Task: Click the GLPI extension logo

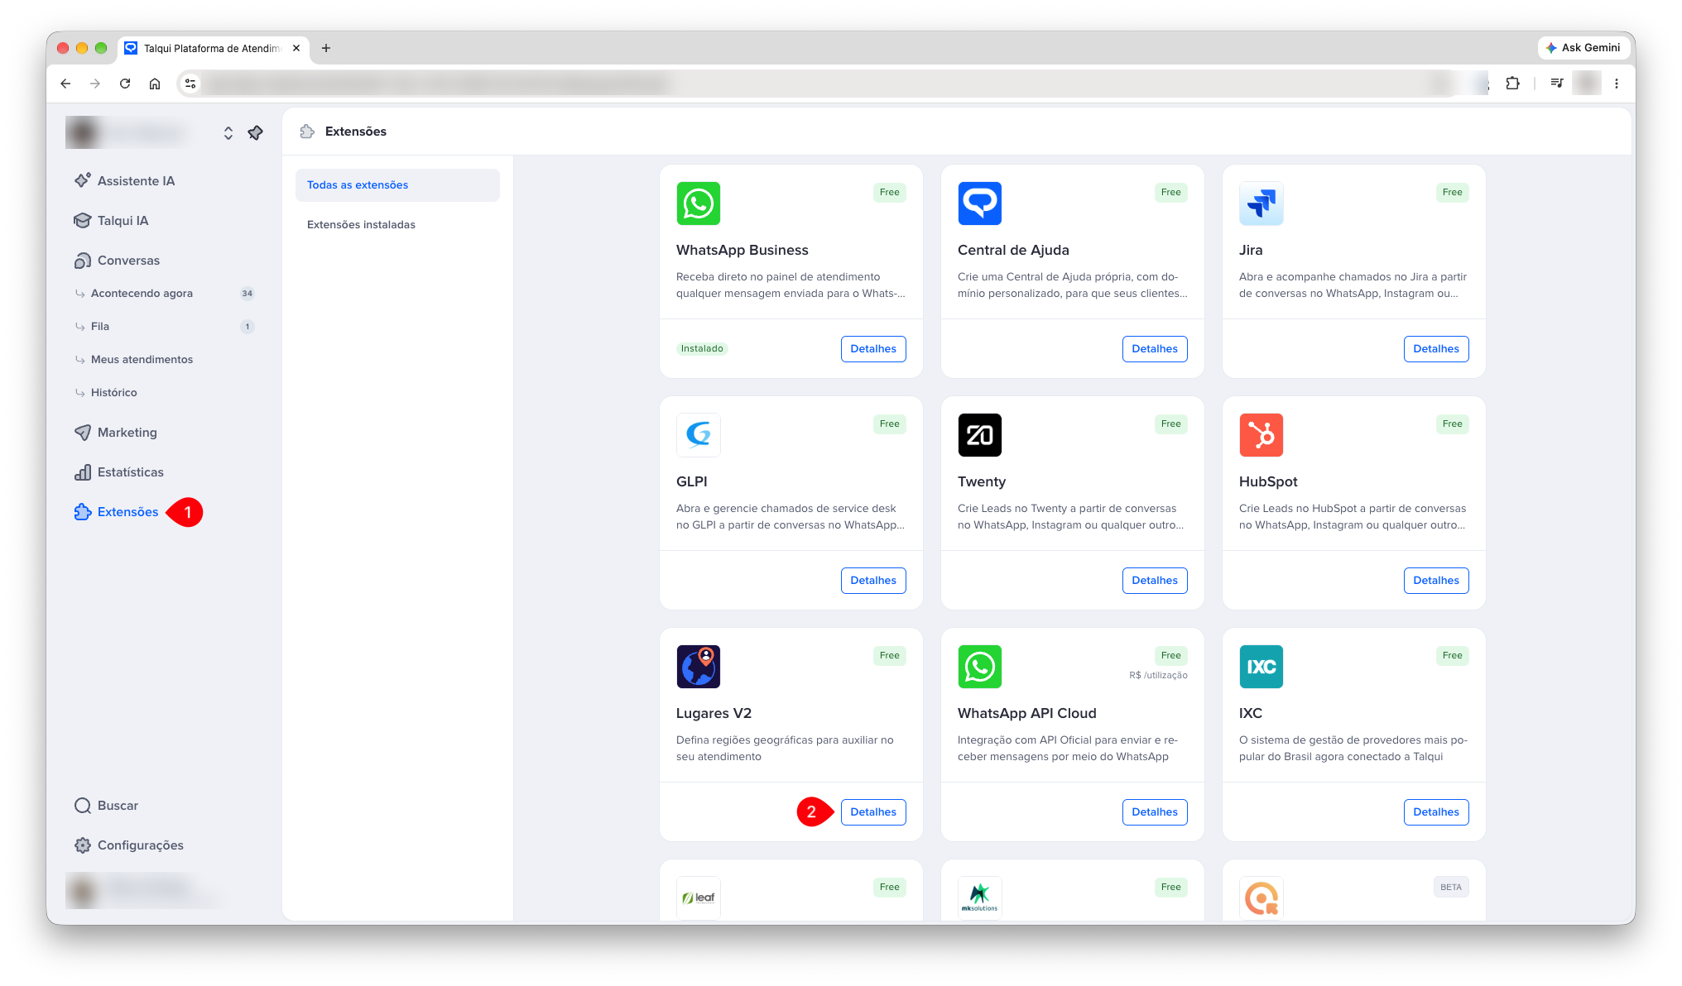Action: point(699,435)
